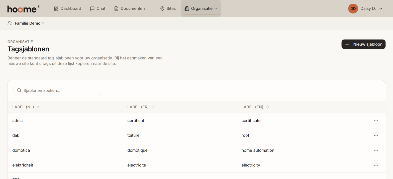This screenshot has height=179, width=393.
Task: Click the LABEL (NL) column header
Action: pyautogui.click(x=23, y=107)
